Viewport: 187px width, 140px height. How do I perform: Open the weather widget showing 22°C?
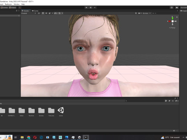pyautogui.click(x=170, y=137)
